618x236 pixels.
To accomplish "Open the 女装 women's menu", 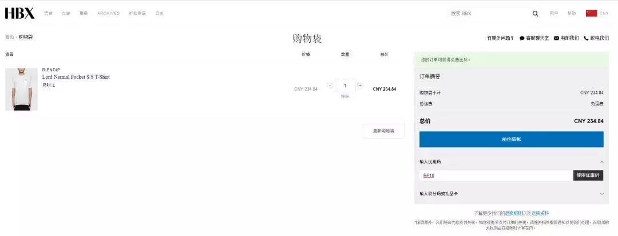I will (x=66, y=13).
